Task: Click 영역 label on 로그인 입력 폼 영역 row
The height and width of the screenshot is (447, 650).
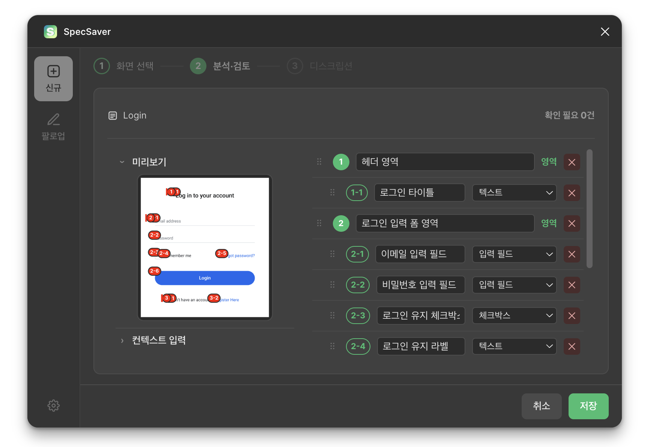Action: pyautogui.click(x=549, y=223)
